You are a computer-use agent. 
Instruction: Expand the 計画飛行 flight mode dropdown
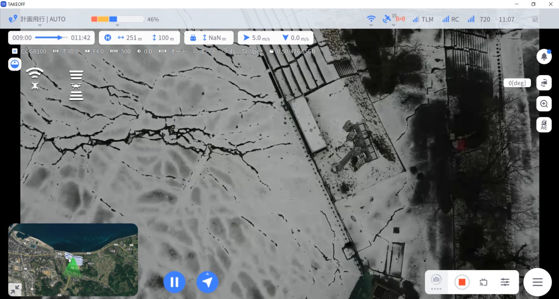pos(40,25)
